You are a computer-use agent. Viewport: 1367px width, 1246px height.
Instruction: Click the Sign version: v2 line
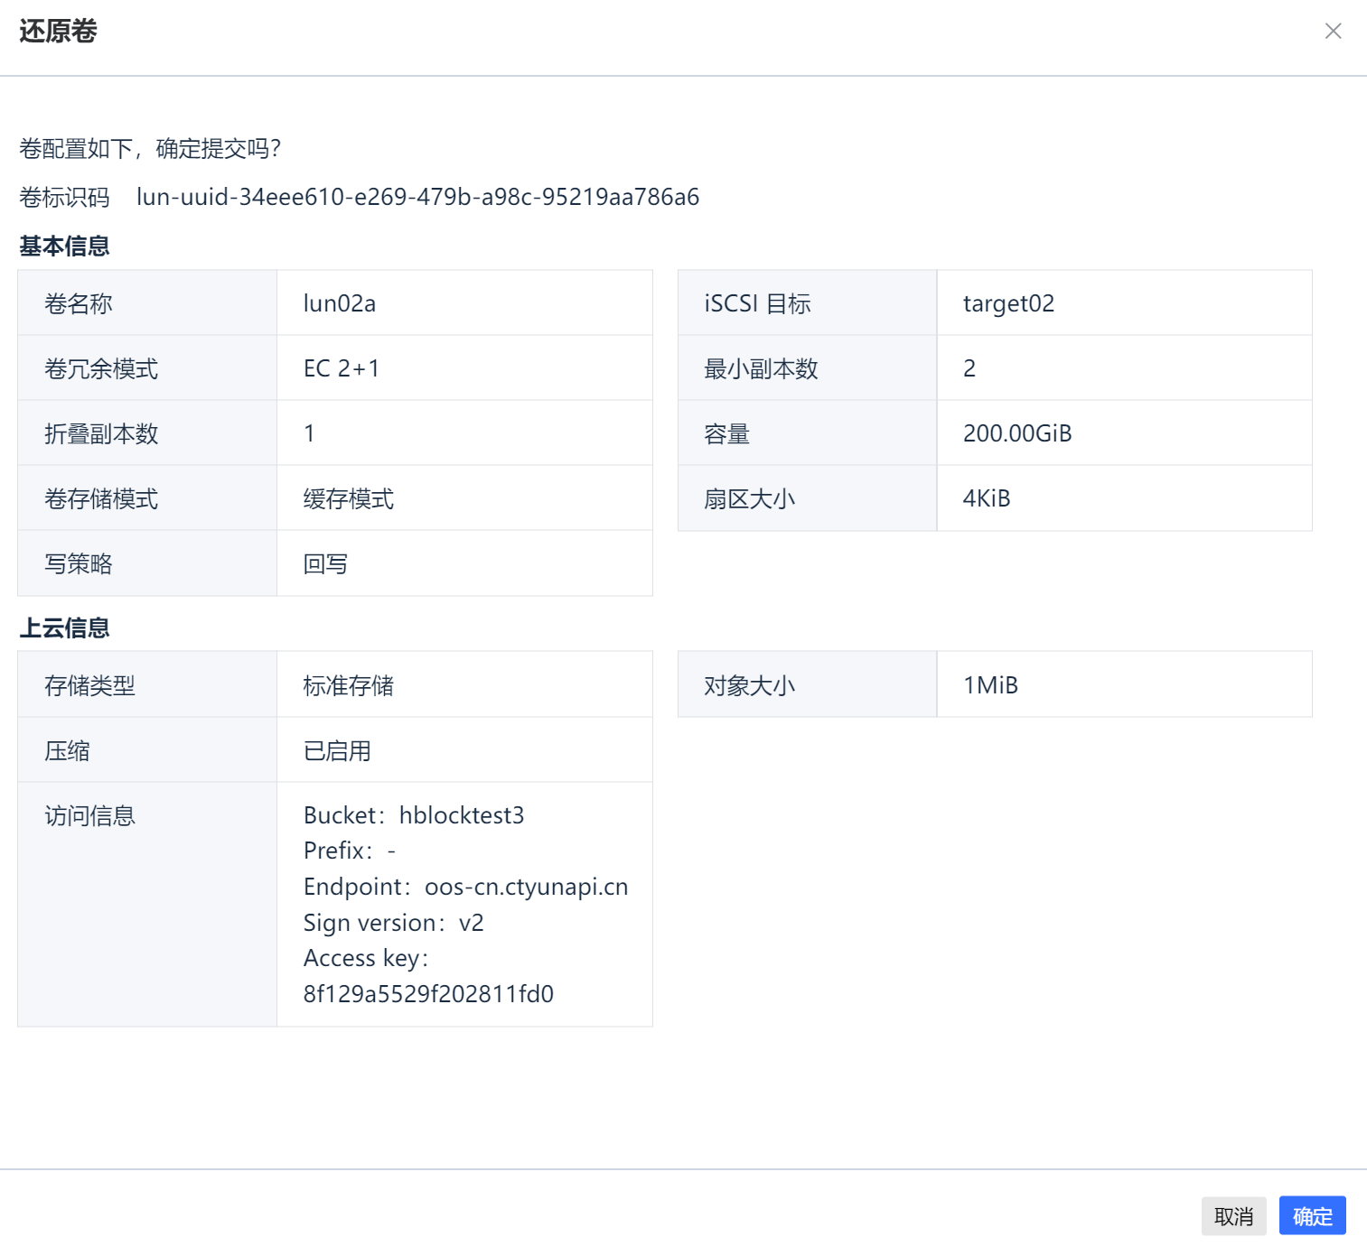[x=394, y=923]
